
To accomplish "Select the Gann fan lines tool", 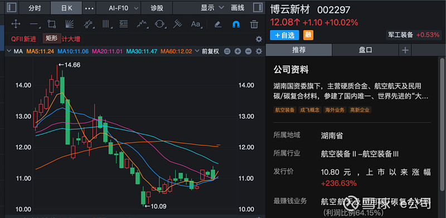I will (69, 24).
